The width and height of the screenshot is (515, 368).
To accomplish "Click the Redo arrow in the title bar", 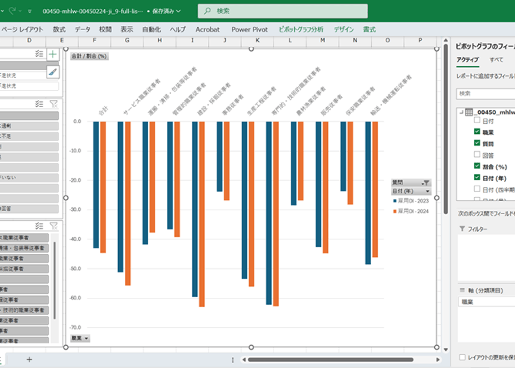I will pos(12,11).
